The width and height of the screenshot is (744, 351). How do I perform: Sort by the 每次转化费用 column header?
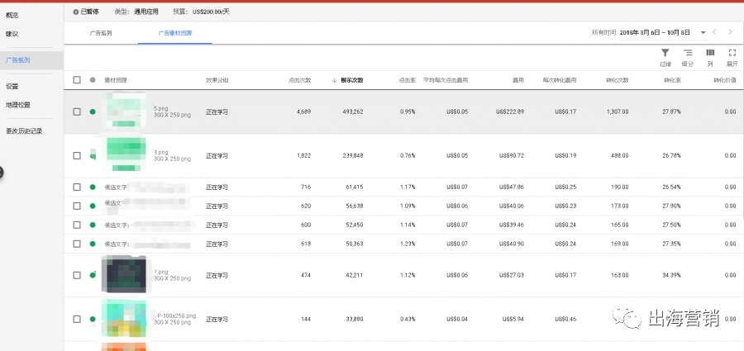pyautogui.click(x=560, y=80)
